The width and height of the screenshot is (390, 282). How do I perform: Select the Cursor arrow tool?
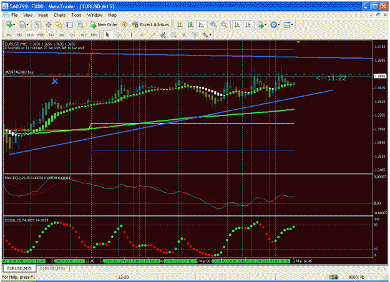[x=108, y=35]
